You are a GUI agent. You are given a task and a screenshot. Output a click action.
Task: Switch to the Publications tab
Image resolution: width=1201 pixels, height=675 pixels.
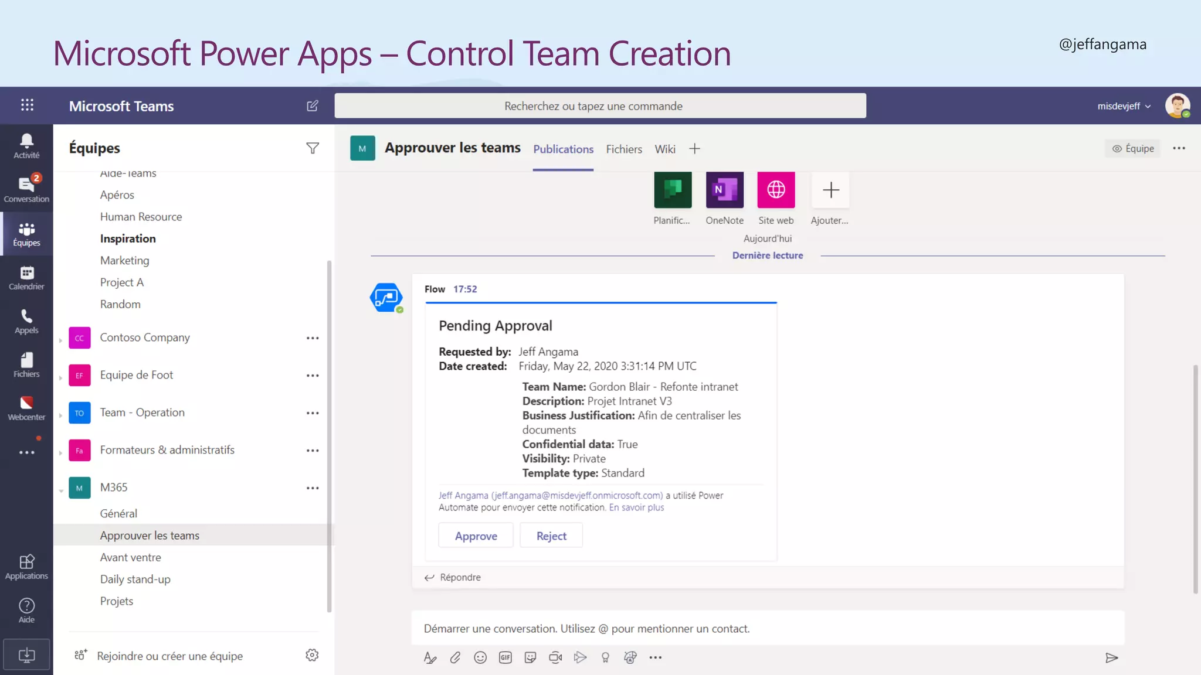563,149
